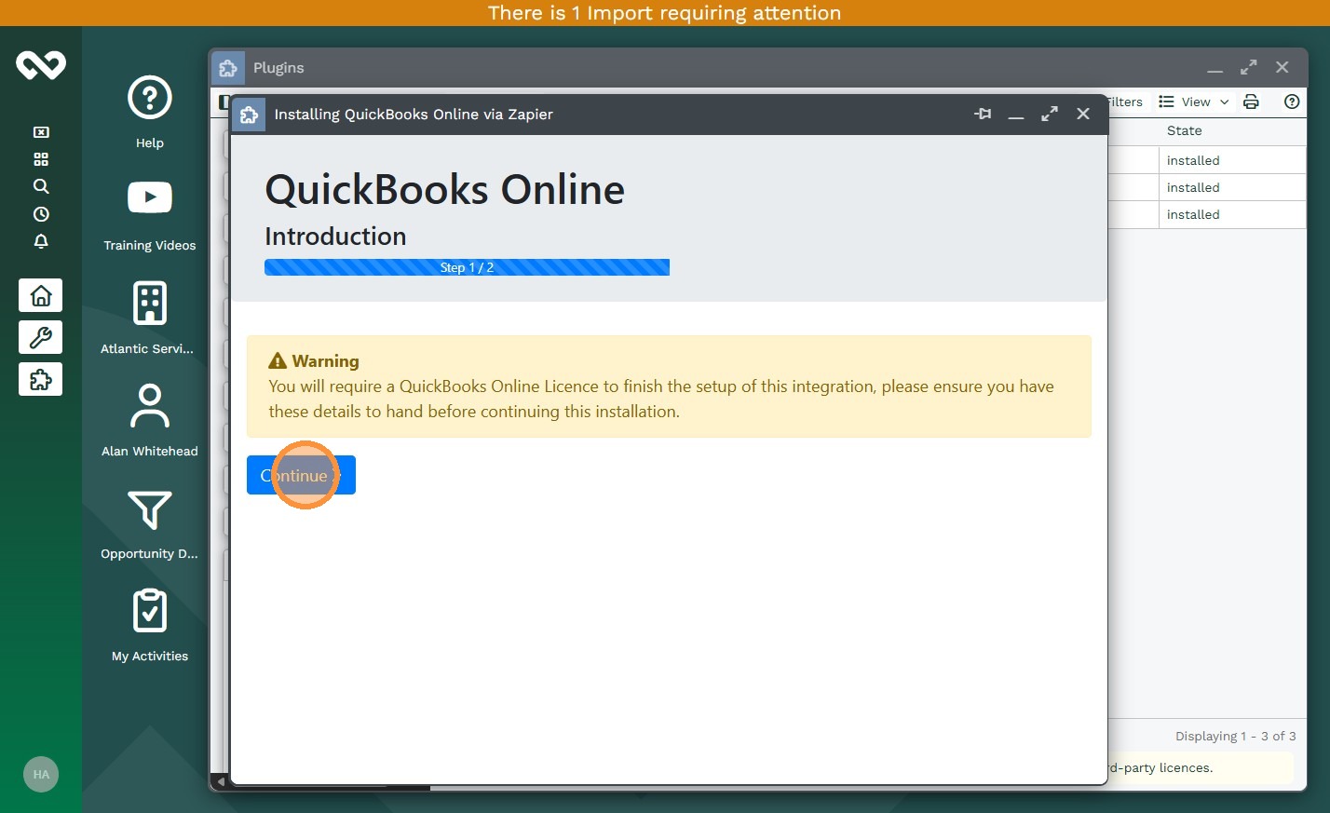Open the grid apps icon in sidebar

coord(41,159)
